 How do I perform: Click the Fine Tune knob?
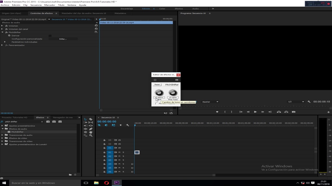173,92
